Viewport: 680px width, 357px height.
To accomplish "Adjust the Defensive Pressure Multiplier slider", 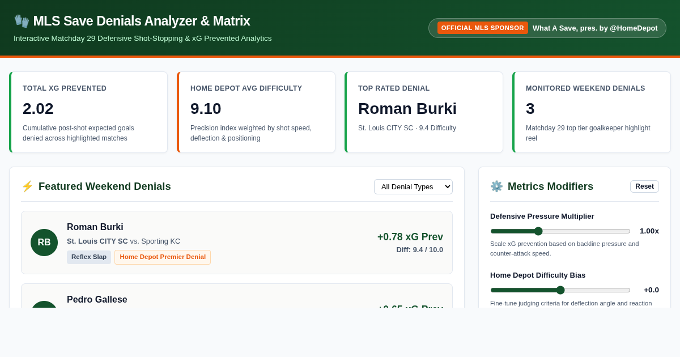I will pyautogui.click(x=560, y=231).
